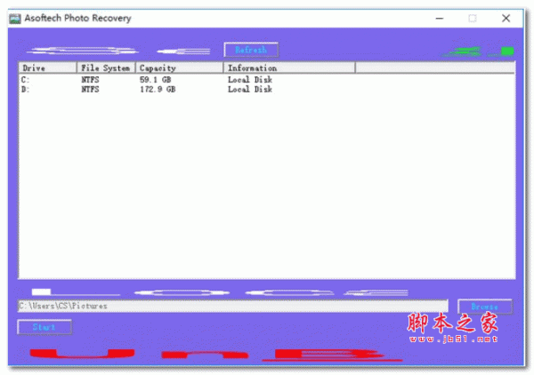Click the C:\Users\CS\Pictures path field
Image resolution: width=534 pixels, height=375 pixels.
[x=233, y=306]
